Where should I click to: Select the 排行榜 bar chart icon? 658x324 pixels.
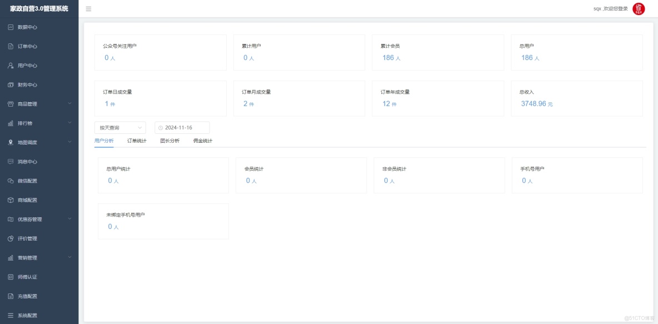pyautogui.click(x=11, y=123)
